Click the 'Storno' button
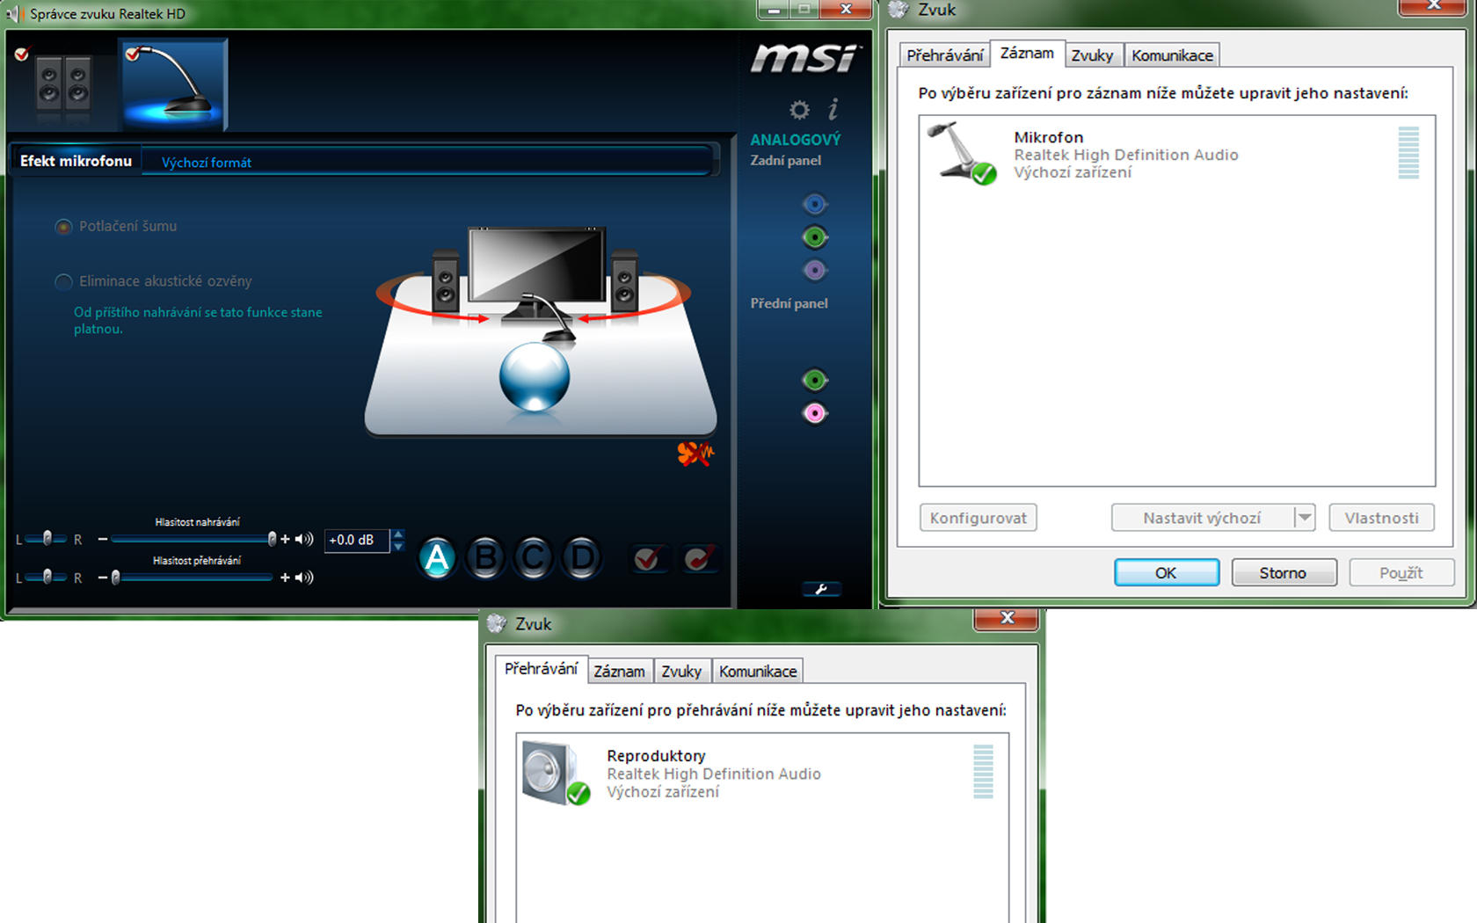 pyautogui.click(x=1284, y=572)
